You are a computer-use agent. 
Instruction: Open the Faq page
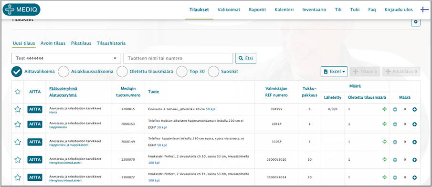(372, 10)
